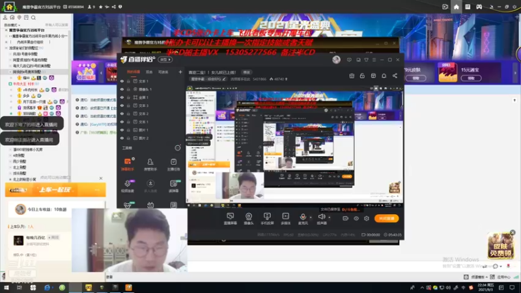The height and width of the screenshot is (293, 521).
Task: Open settings gear in streaming assistant
Action: pos(367,218)
